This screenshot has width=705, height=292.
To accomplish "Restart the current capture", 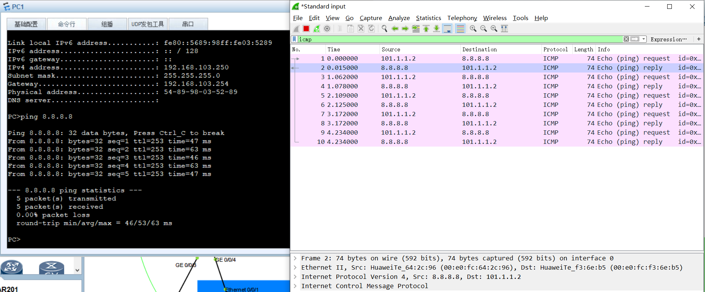I will (x=317, y=29).
